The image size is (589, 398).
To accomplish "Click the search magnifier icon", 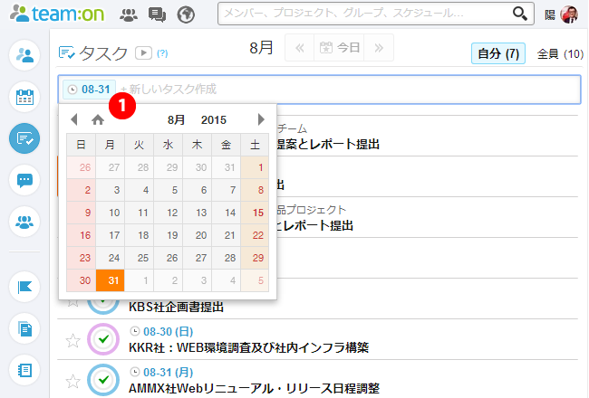I will pos(520,14).
